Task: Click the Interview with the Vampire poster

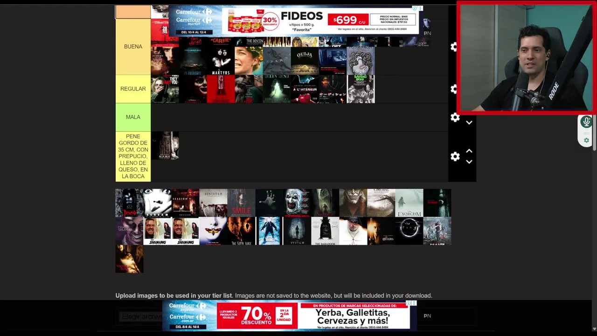Action: coord(165,61)
